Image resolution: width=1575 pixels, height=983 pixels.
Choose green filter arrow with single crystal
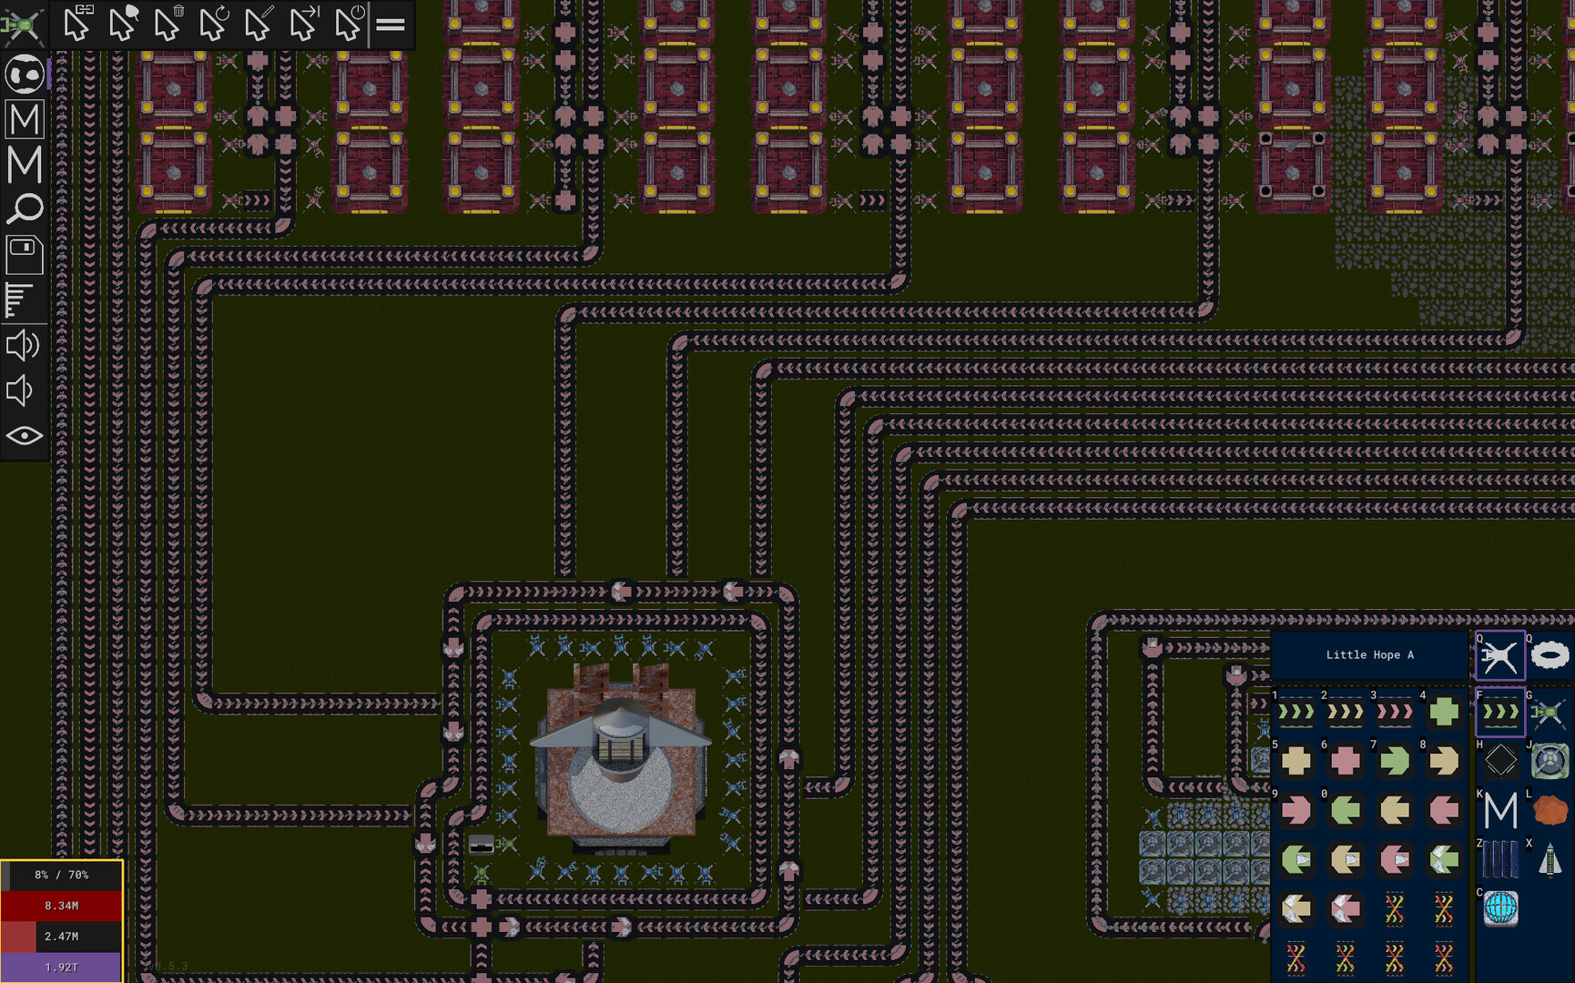coord(1296,859)
